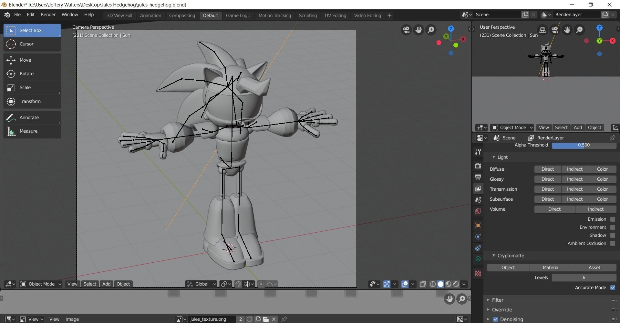Click the Cryptomatte Levels value field
The height and width of the screenshot is (323, 620).
[584, 278]
